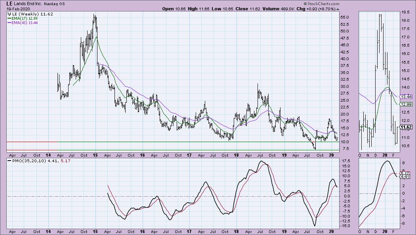Open the StockCharts.com copyright link
Viewport: 416px width, 235px height.
click(x=321, y=4)
